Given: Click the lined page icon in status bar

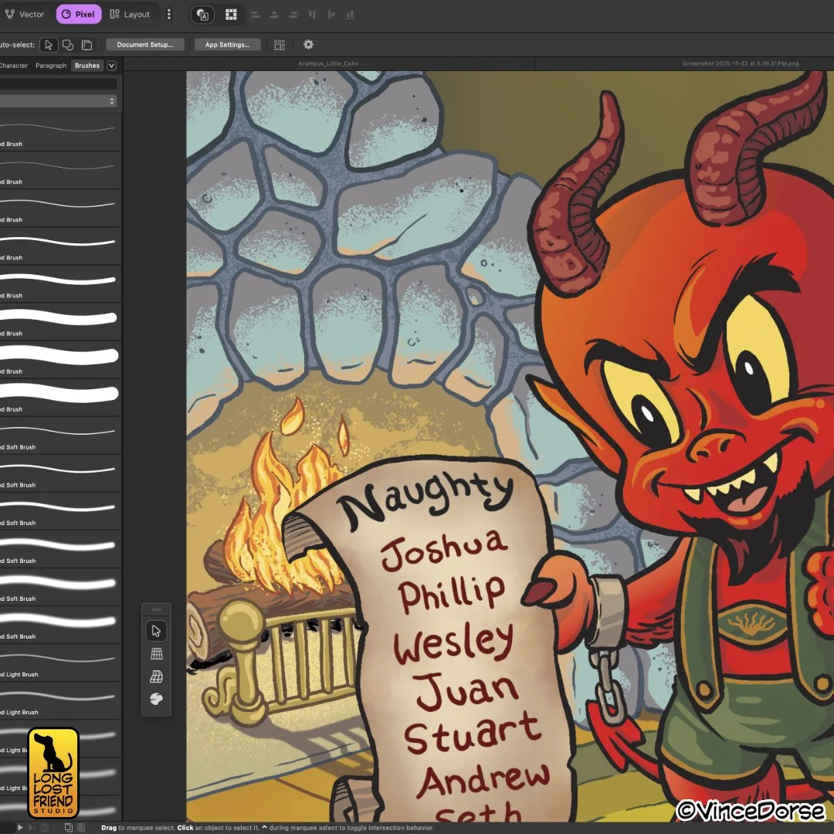Looking at the screenshot, I should tap(81, 828).
